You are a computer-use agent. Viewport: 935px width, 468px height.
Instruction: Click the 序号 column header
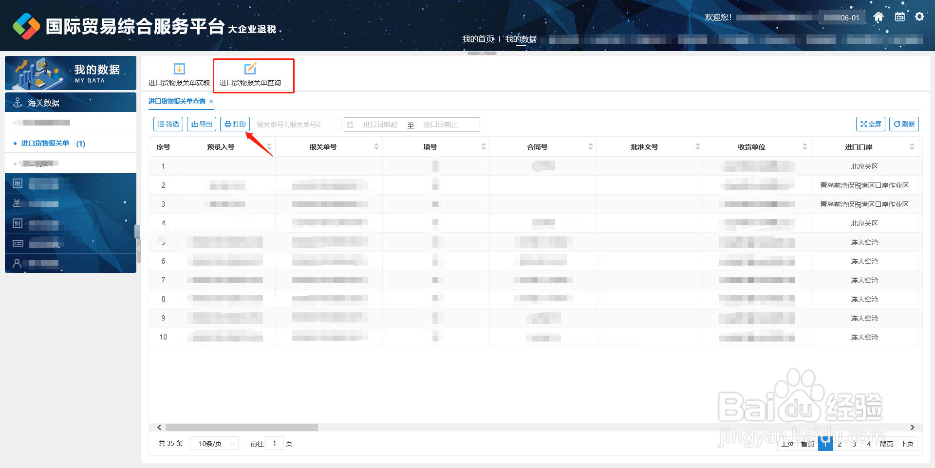[x=163, y=146]
